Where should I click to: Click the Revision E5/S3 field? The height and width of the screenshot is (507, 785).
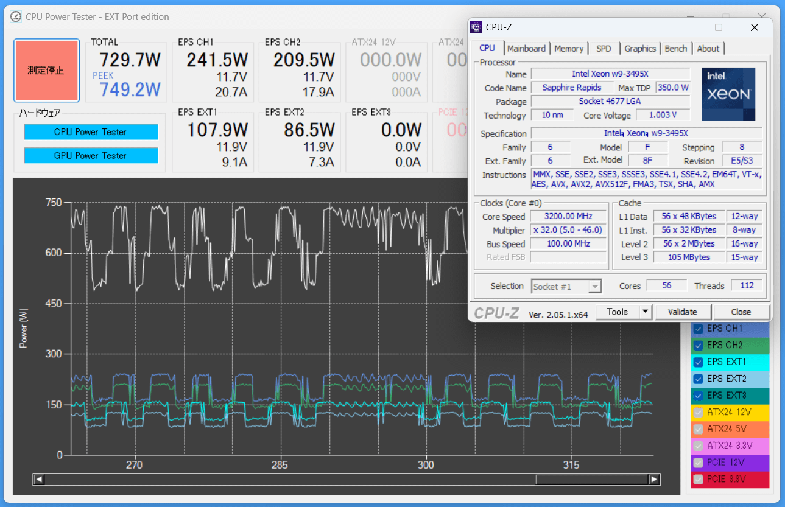742,161
